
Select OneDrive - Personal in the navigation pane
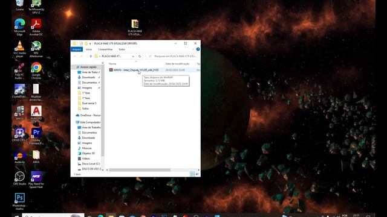point(88,115)
